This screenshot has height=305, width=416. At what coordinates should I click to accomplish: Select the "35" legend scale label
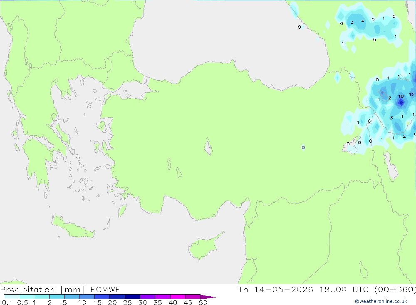(x=158, y=303)
